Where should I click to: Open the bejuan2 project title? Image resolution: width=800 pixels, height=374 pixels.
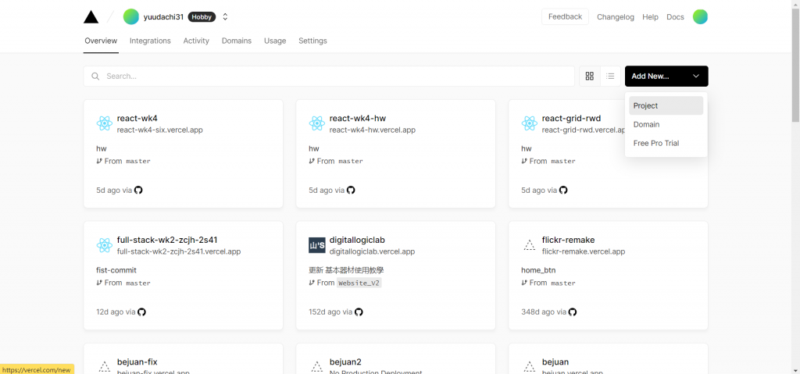[x=345, y=362]
